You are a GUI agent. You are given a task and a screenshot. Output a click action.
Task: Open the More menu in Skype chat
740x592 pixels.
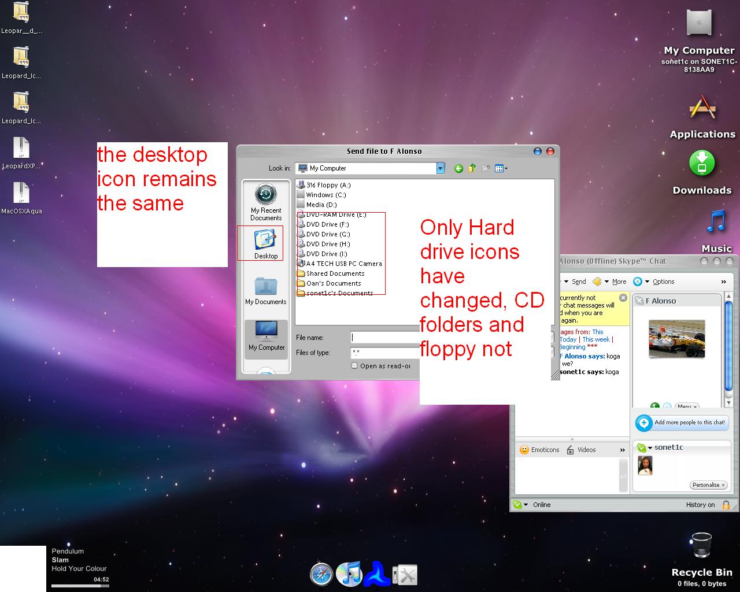click(x=609, y=282)
